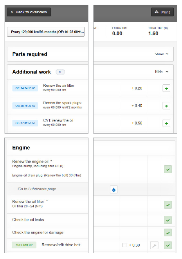The width and height of the screenshot is (182, 259).
Task: Click wrench icon for drive belt
Action: pyautogui.click(x=154, y=245)
